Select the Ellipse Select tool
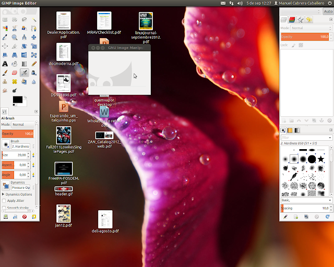Screen dimensions: 334x267 pyautogui.click(x=15, y=20)
